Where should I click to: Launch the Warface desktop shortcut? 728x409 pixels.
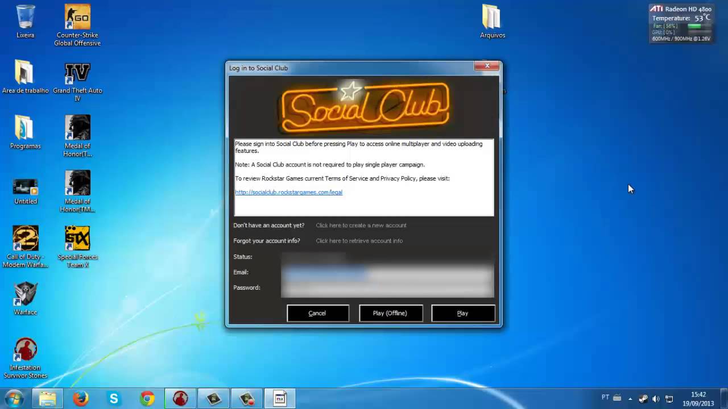(25, 298)
